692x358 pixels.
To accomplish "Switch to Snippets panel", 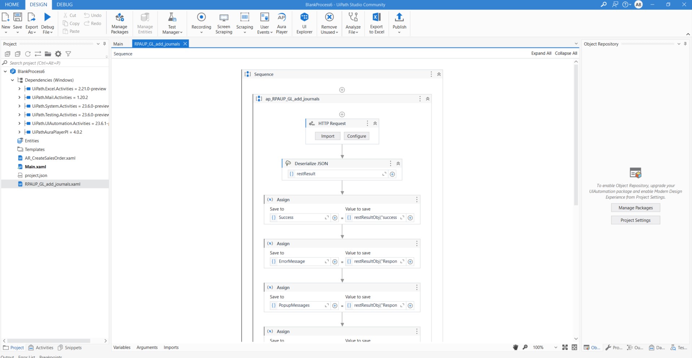I will point(70,348).
